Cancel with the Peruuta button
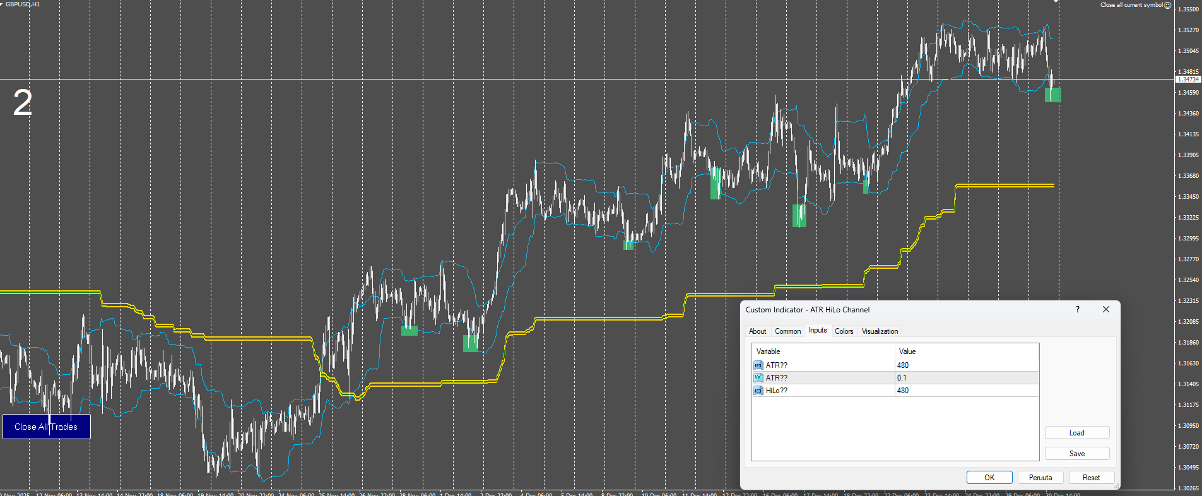The image size is (1202, 496). (1040, 478)
